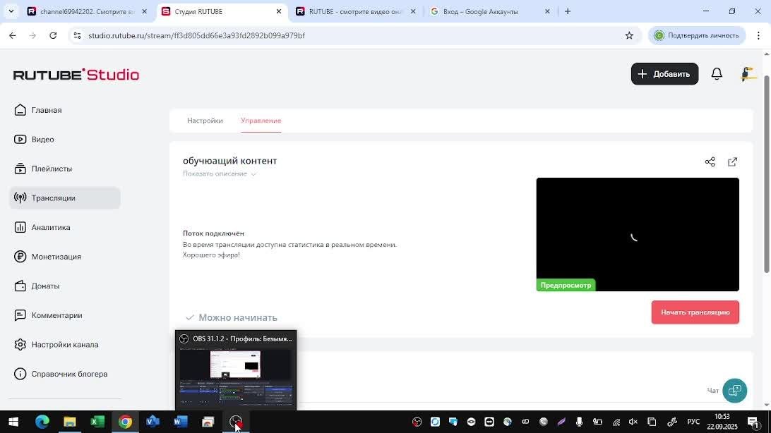Expand Показать описание
The image size is (771, 433).
pyautogui.click(x=220, y=173)
